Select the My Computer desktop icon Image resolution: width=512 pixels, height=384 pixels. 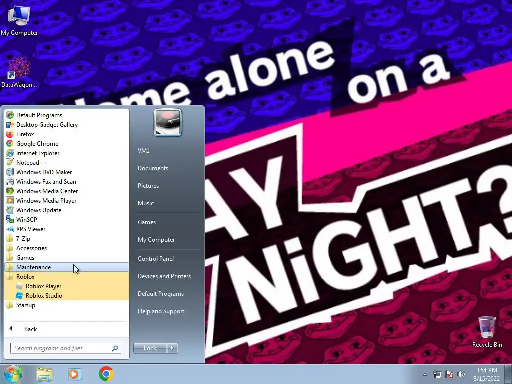point(19,20)
